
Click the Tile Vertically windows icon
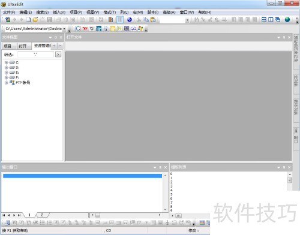click(271, 20)
